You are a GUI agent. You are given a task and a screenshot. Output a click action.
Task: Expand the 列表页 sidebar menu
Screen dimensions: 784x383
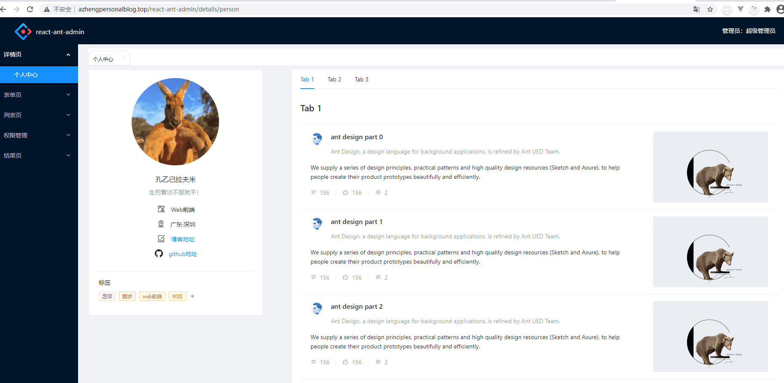39,115
